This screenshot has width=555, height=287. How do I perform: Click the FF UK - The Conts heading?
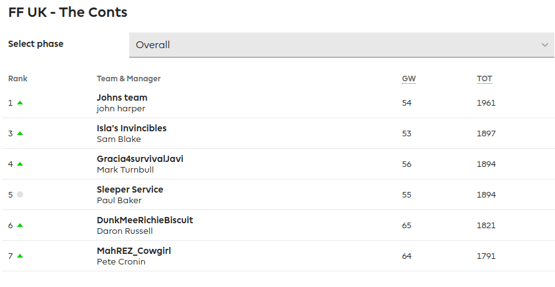(x=68, y=12)
